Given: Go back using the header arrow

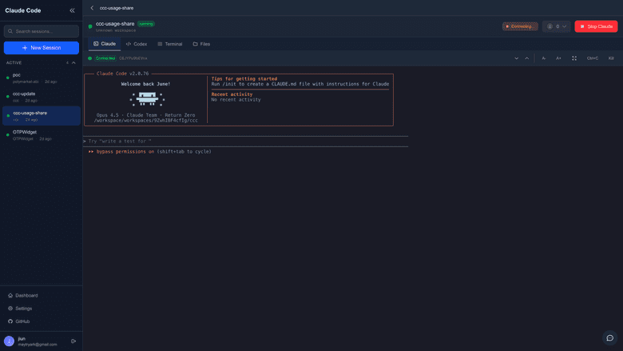Looking at the screenshot, I should (92, 8).
